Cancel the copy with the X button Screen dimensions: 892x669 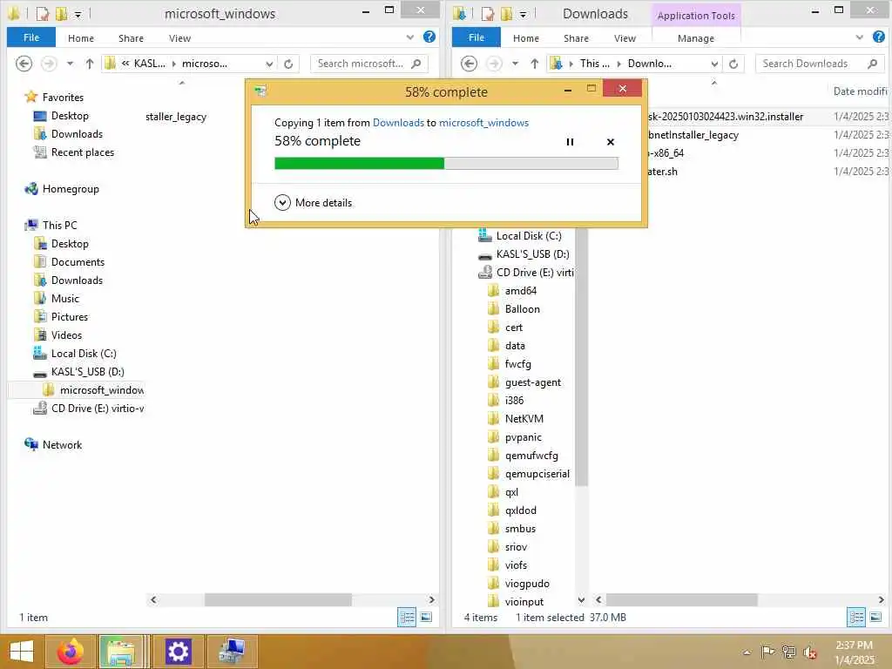tap(611, 142)
